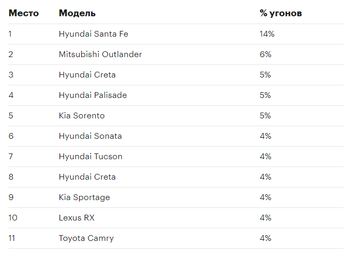Select the Hyundai Sonata entry

point(91,136)
